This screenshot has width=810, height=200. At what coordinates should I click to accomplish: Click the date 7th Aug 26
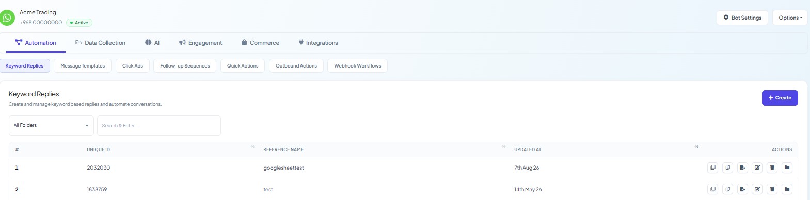coord(527,168)
